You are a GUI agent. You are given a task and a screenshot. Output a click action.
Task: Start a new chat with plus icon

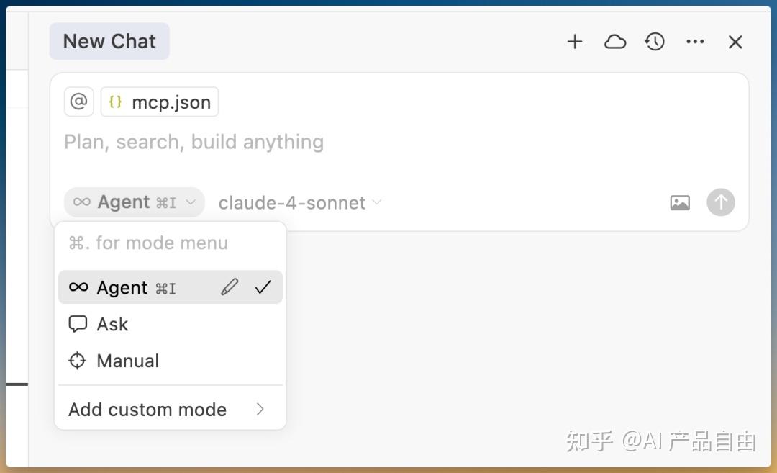coord(574,42)
